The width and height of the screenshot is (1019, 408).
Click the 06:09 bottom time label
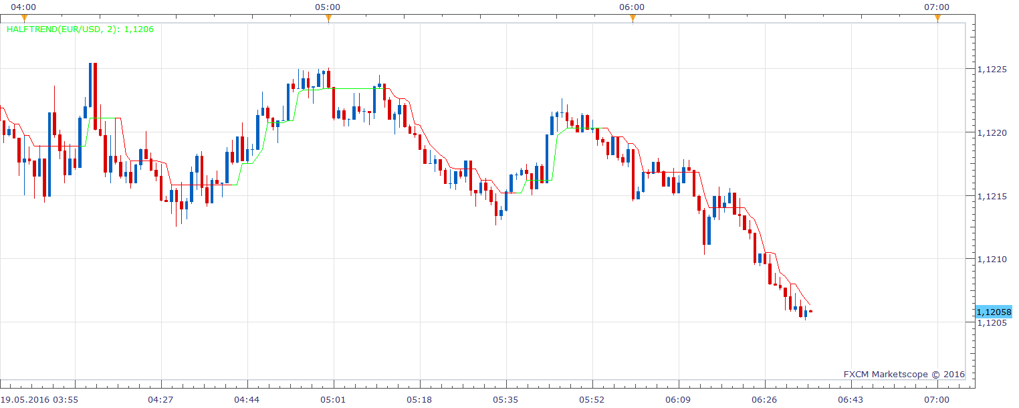coord(678,399)
